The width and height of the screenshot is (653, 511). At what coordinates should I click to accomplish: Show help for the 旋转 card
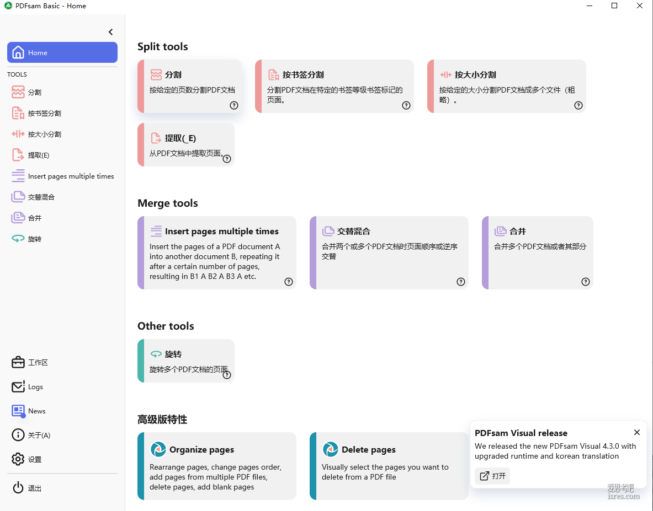point(227,375)
